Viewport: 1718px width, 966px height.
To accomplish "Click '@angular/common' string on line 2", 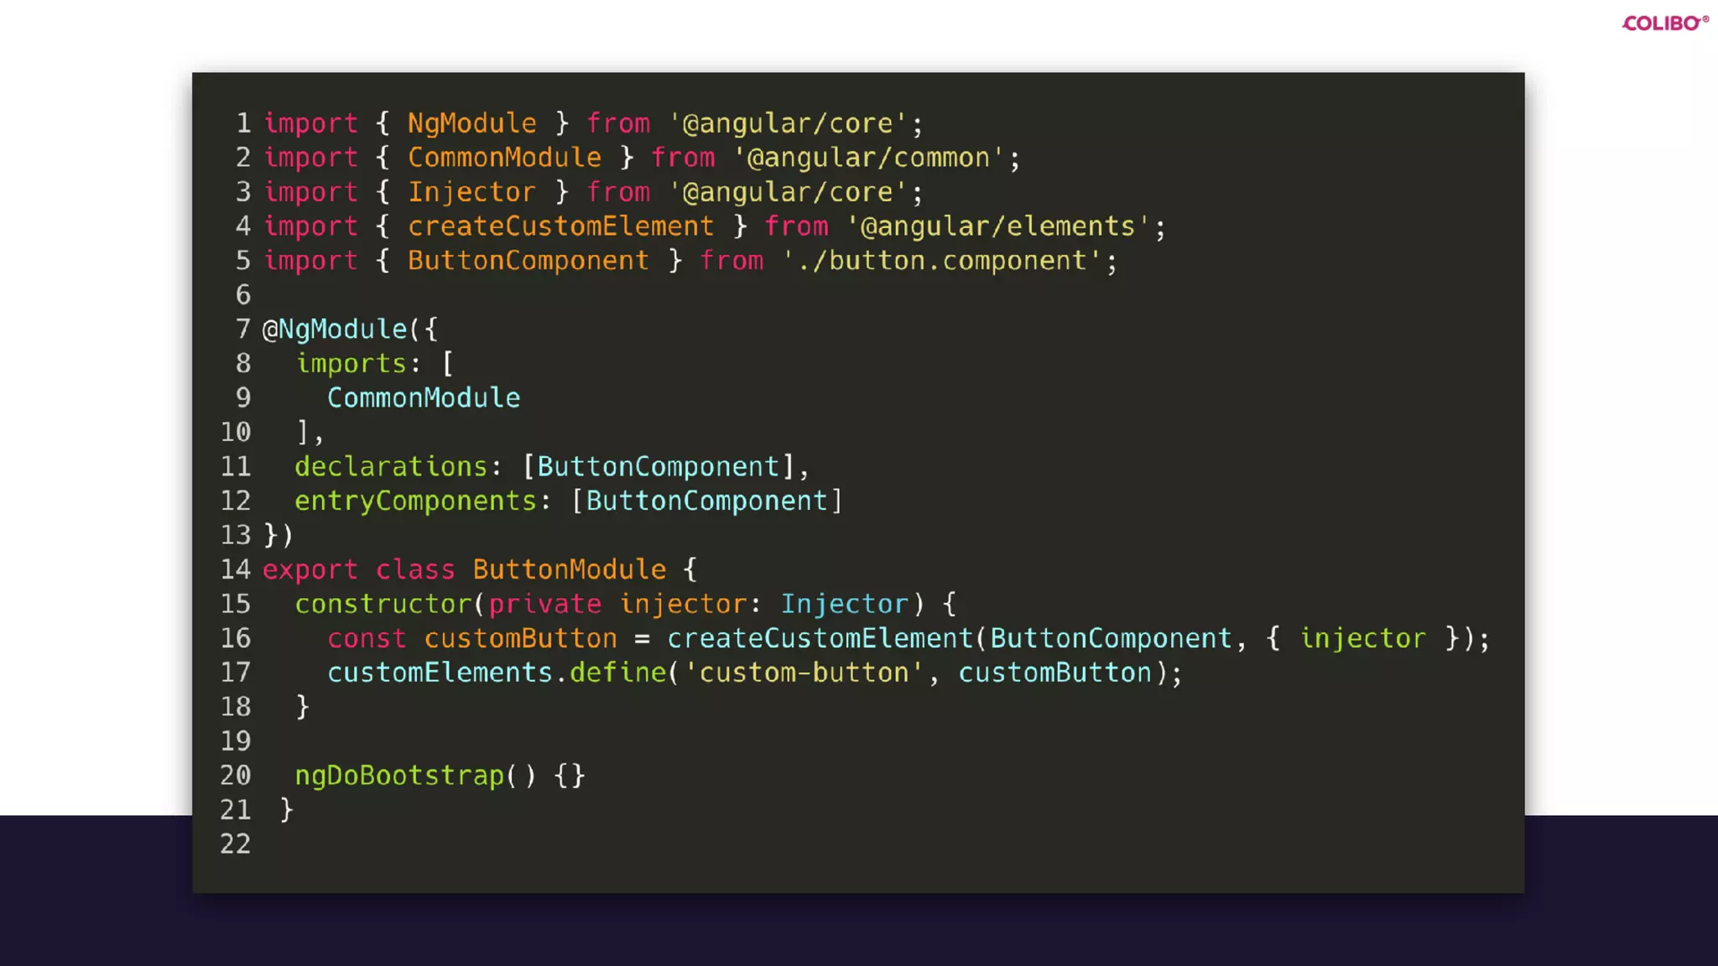I will [868, 158].
